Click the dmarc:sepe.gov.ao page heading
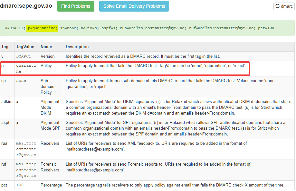The height and width of the screenshot is (191, 296). 26,6
